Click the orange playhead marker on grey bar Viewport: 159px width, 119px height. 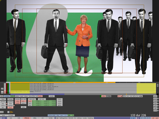click(x=126, y=94)
